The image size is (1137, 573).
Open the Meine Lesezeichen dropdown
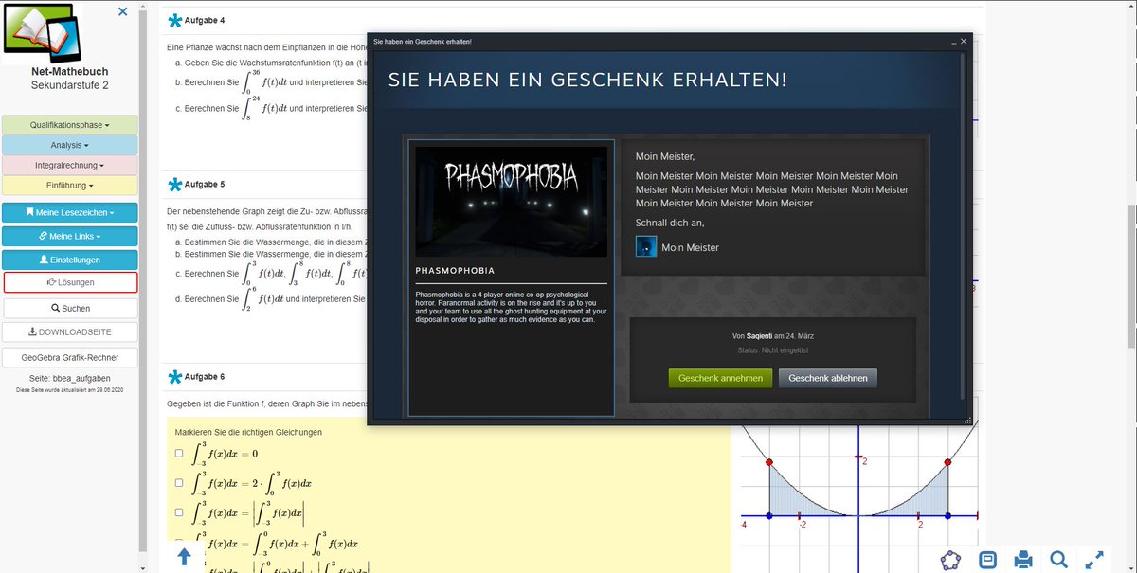point(70,212)
